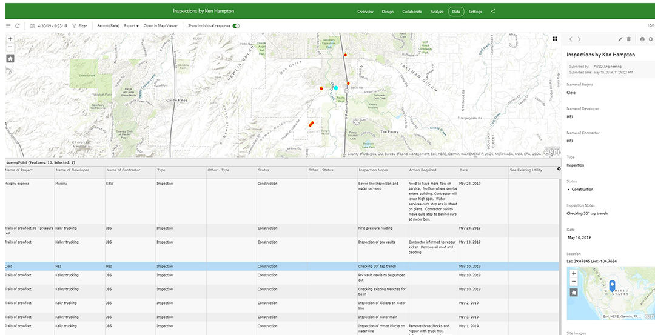Open the hamburger menu in the toolbar

point(8,26)
